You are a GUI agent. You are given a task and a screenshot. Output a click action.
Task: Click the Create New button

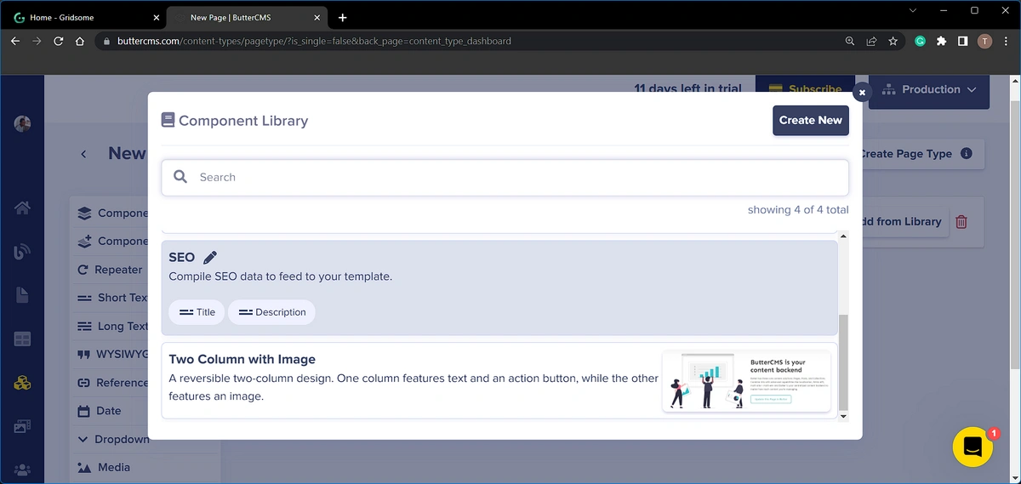coord(810,120)
